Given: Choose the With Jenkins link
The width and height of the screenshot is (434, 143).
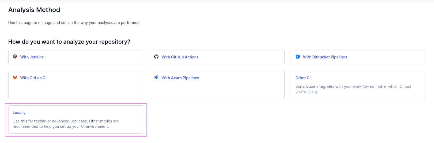Looking at the screenshot, I should point(32,57).
